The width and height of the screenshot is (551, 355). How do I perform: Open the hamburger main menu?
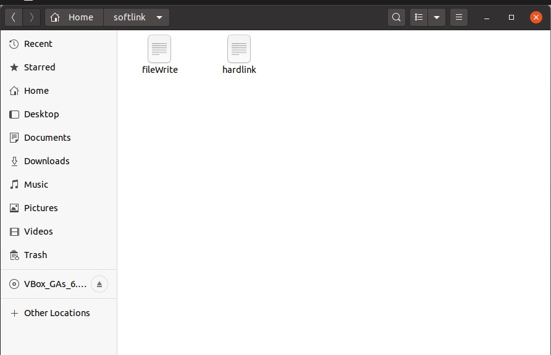[x=458, y=17]
